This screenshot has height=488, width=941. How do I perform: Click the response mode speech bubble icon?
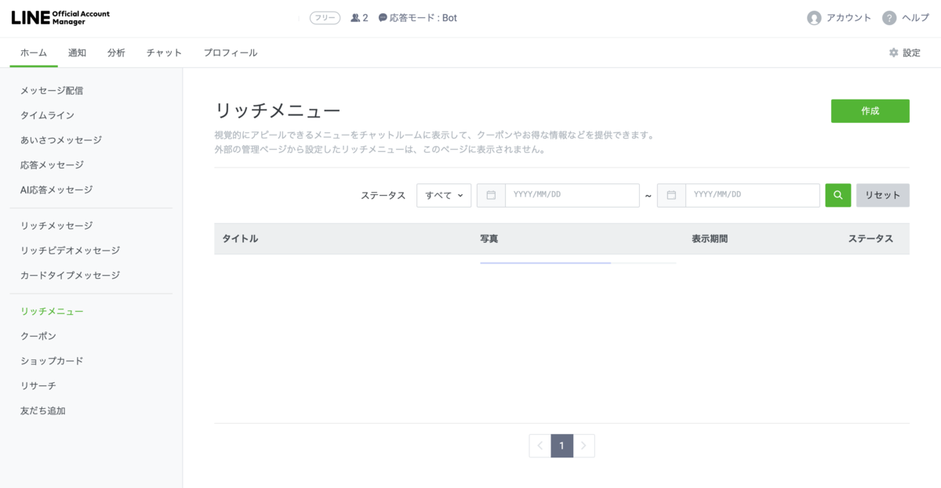point(383,17)
